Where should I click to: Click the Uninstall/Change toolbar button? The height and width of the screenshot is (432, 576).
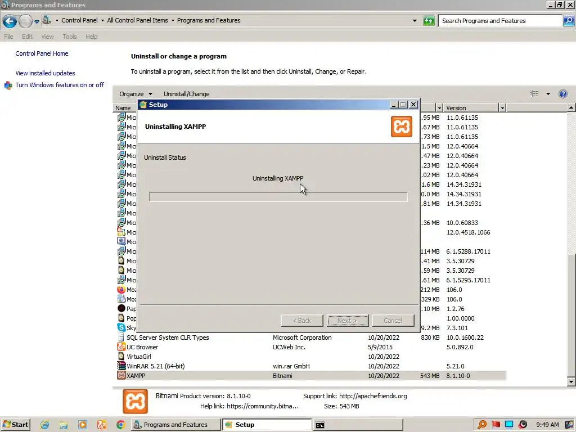pyautogui.click(x=186, y=94)
